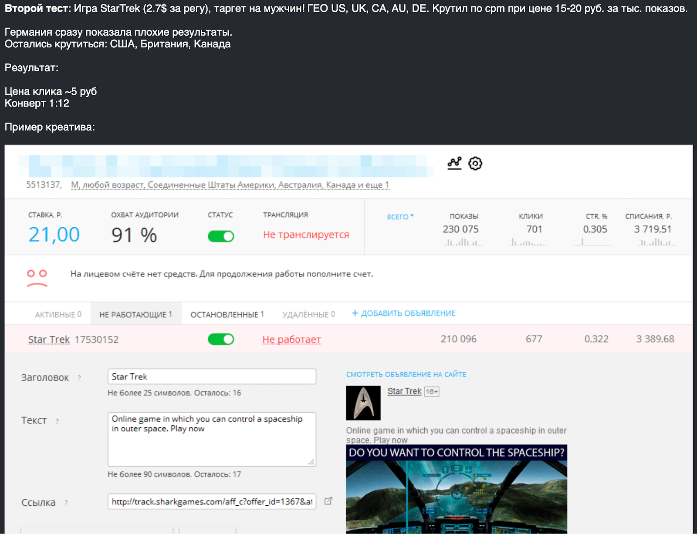Click the Заголовок help question mark
Image resolution: width=697 pixels, height=534 pixels.
(x=79, y=378)
